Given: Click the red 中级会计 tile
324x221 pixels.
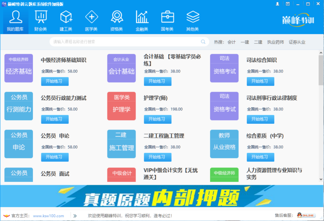Looking at the screenshot, I should pyautogui.click(x=121, y=175).
